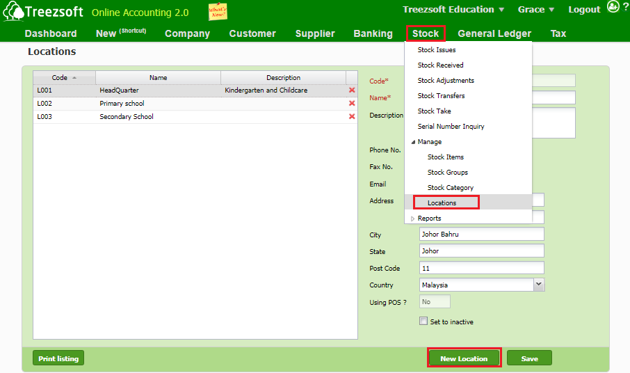
Task: Open the General Ledger menu
Action: [x=494, y=33]
